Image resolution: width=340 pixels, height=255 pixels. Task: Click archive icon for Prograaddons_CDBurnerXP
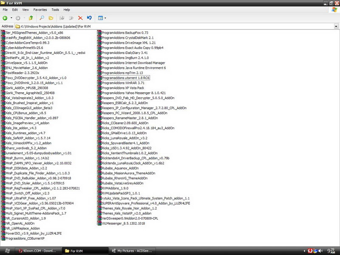tap(3, 238)
